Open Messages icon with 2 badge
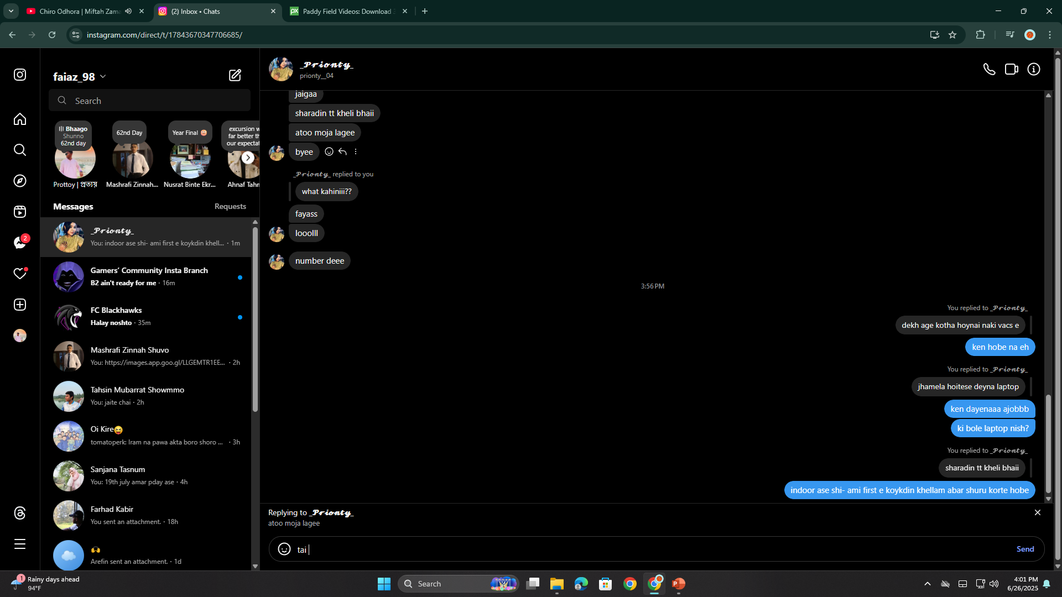The image size is (1062, 597). point(20,243)
